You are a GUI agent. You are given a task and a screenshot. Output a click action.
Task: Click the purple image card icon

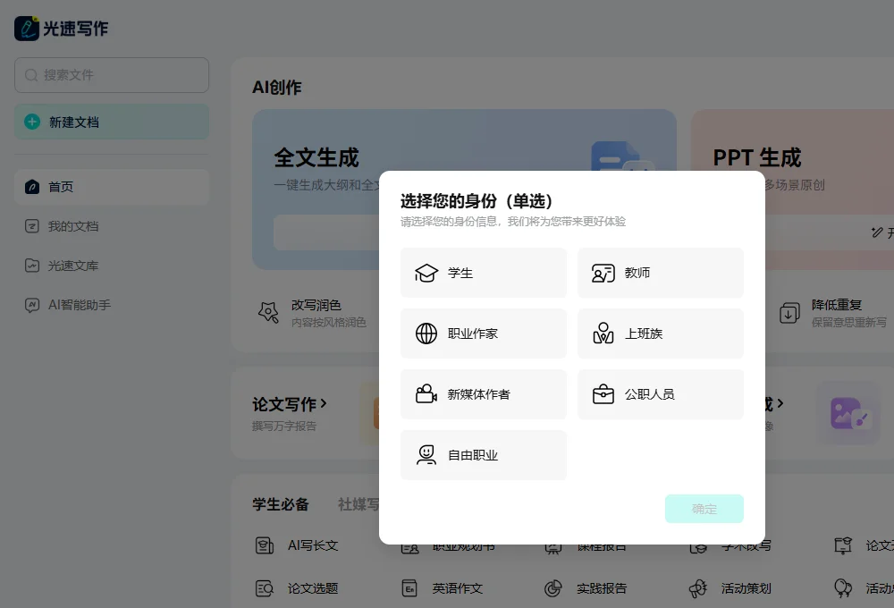[849, 413]
